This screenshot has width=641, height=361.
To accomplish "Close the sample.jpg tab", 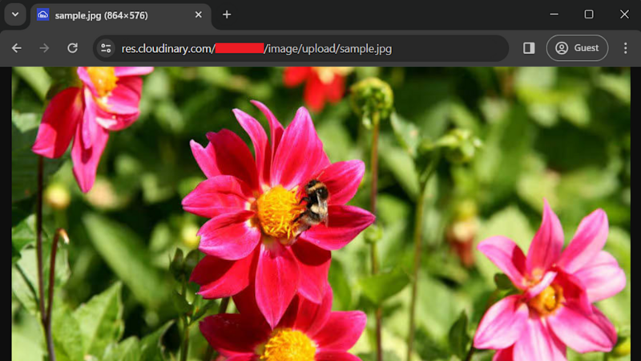I will [x=198, y=14].
